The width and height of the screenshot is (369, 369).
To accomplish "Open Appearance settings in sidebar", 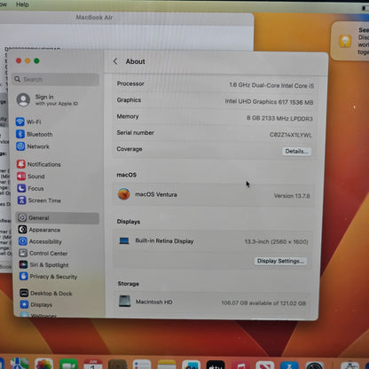I will [x=39, y=230].
